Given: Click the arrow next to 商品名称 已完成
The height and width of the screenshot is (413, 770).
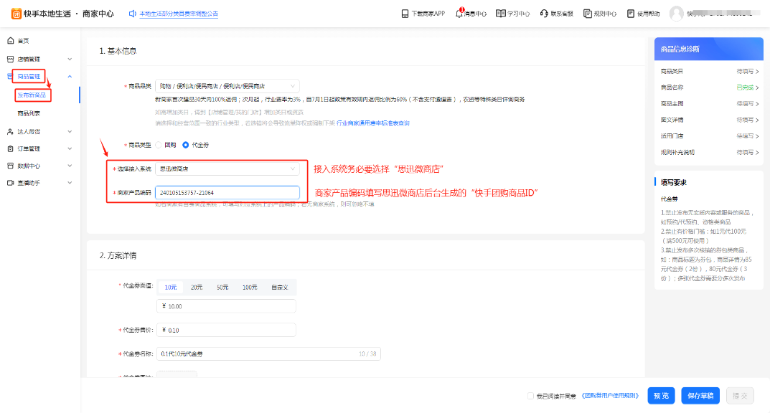Looking at the screenshot, I should 757,87.
